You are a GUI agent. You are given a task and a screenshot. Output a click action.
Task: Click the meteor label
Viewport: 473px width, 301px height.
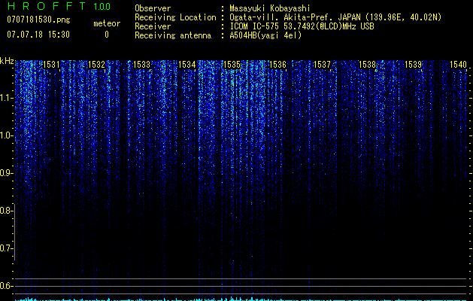pyautogui.click(x=107, y=23)
